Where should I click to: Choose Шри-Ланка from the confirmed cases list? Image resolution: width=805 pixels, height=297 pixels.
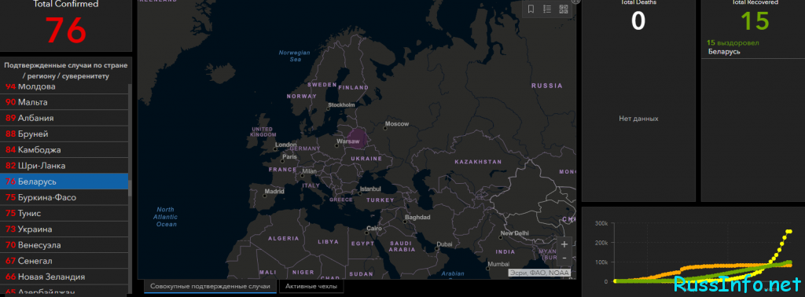point(64,166)
